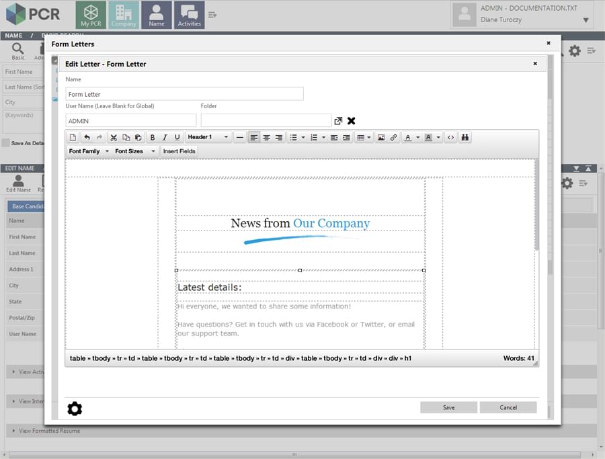Apply background color highlight
The width and height of the screenshot is (605, 459).
point(428,137)
